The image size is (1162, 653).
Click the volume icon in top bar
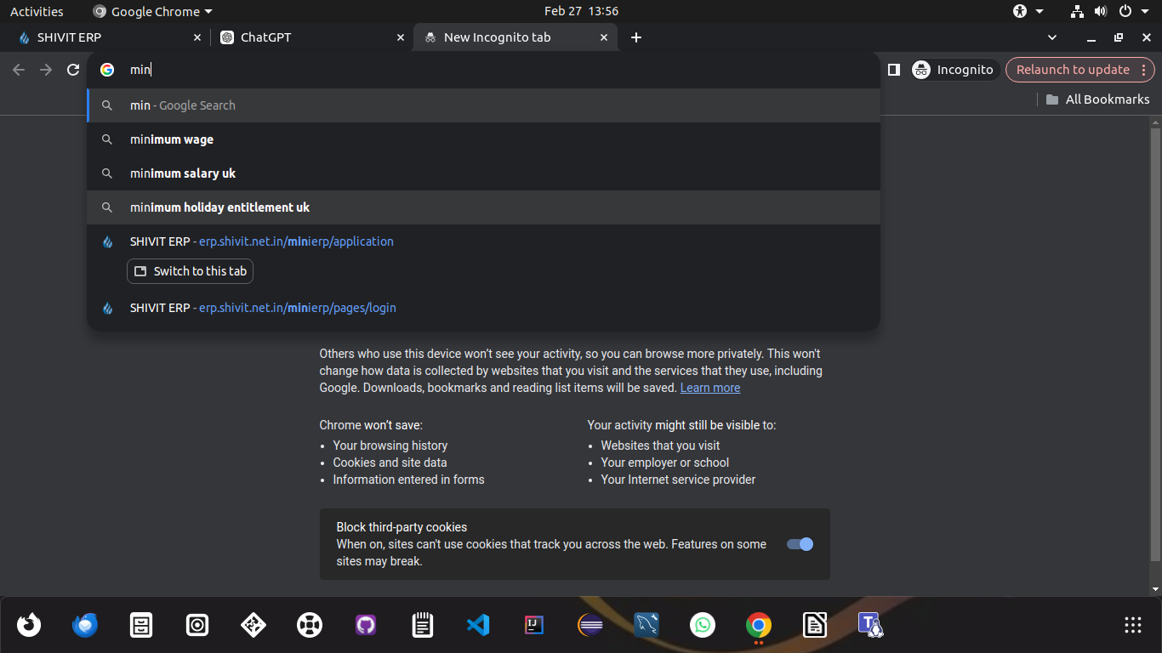pyautogui.click(x=1101, y=11)
